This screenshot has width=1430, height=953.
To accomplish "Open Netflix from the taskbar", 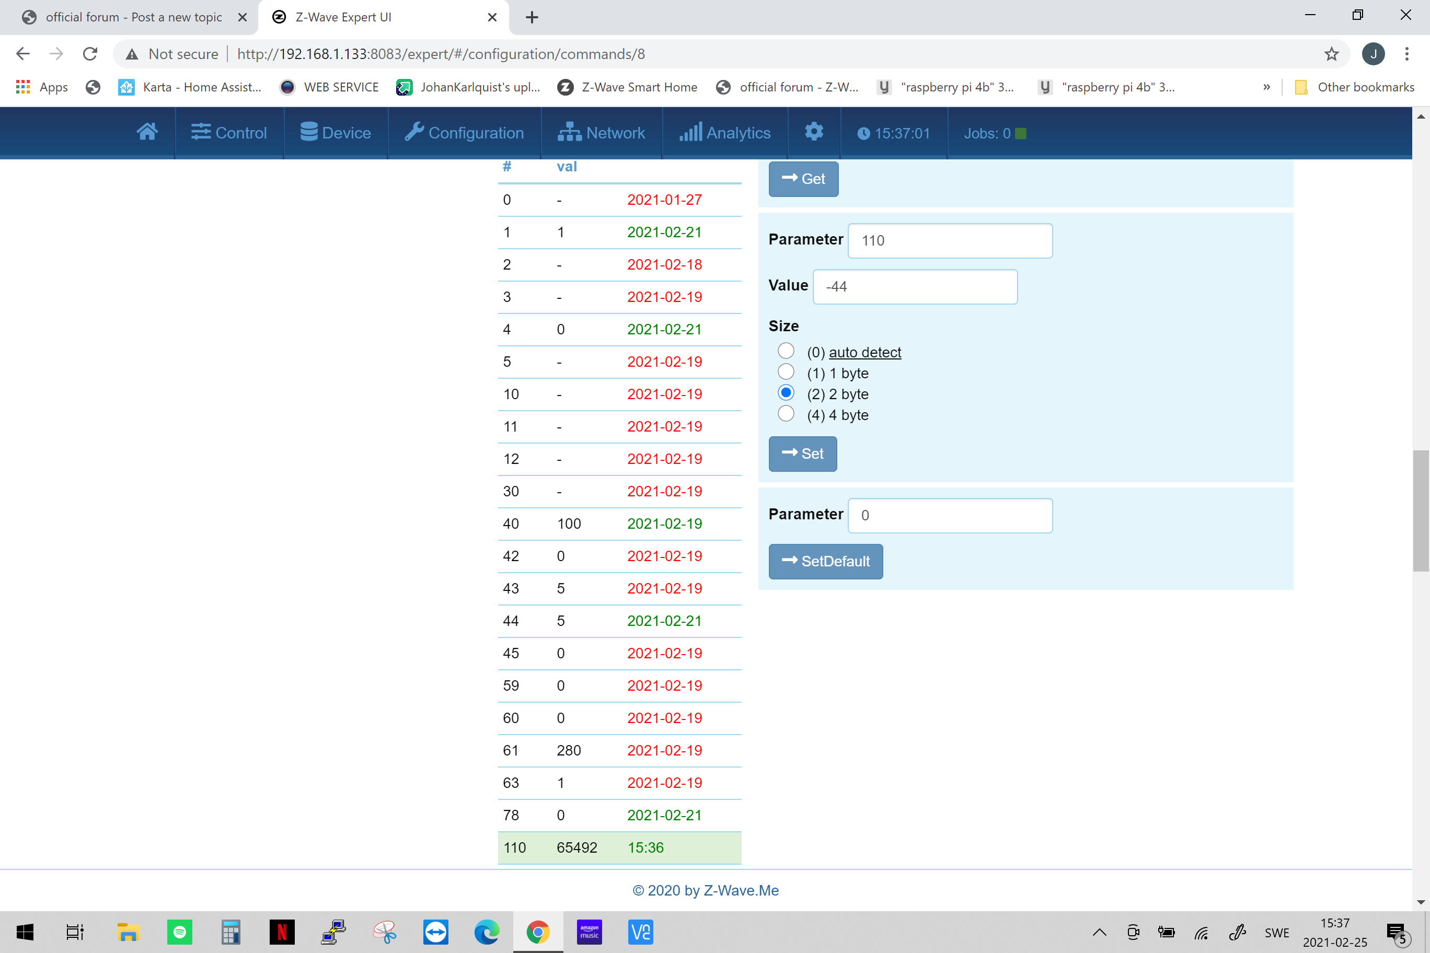I will pyautogui.click(x=282, y=932).
